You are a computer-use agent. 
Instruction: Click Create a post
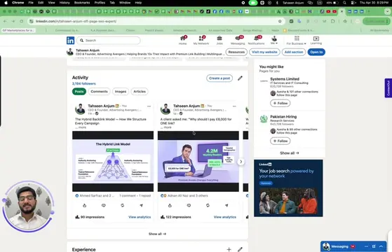pos(219,78)
